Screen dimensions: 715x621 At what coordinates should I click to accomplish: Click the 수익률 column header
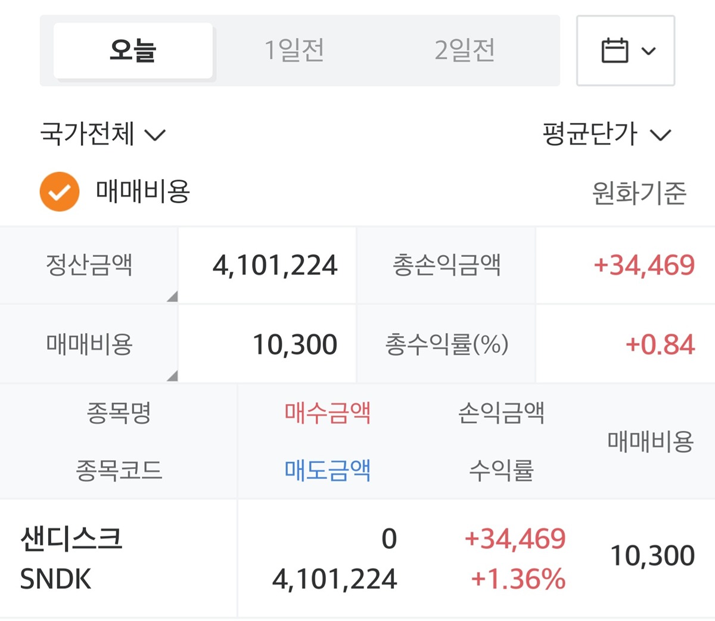501,470
